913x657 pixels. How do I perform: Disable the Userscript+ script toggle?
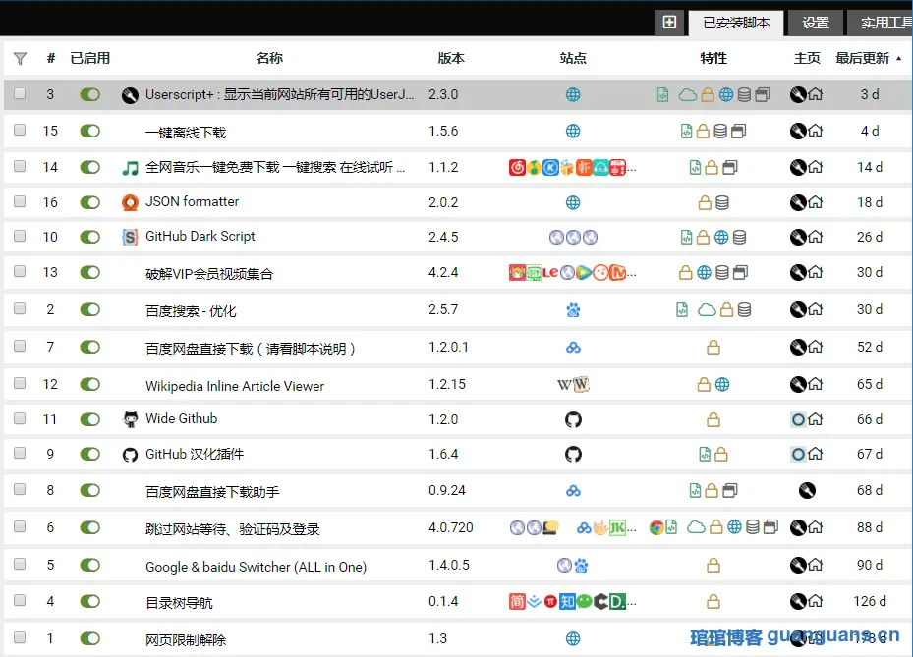tap(90, 95)
